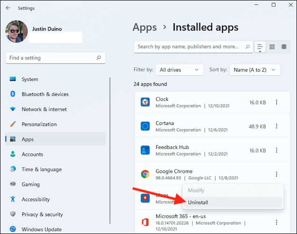297x234 pixels.
Task: Click the Cortana app icon
Action: pyautogui.click(x=145, y=126)
